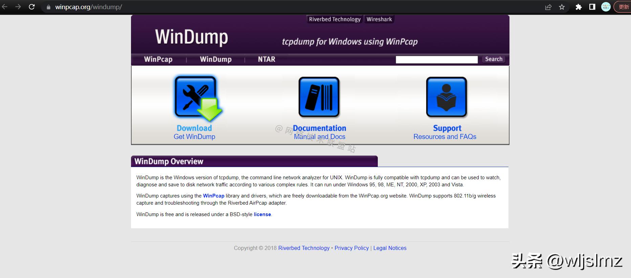Bookmark this page with the star icon
The width and height of the screenshot is (631, 278).
coord(562,7)
